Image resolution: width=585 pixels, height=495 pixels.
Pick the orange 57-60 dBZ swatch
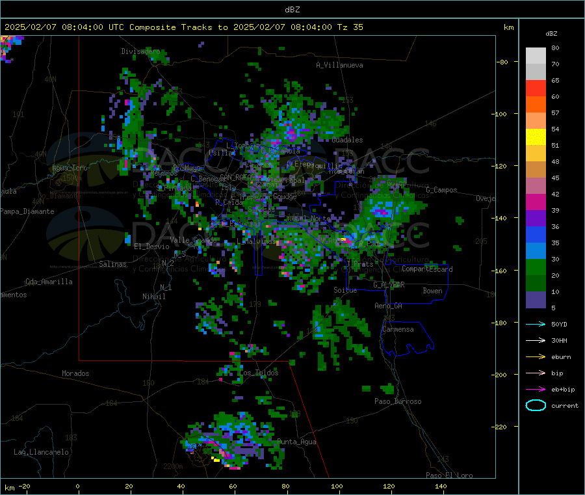(536, 105)
